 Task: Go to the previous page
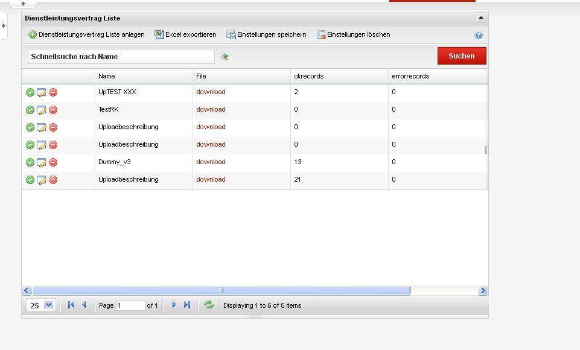(84, 305)
